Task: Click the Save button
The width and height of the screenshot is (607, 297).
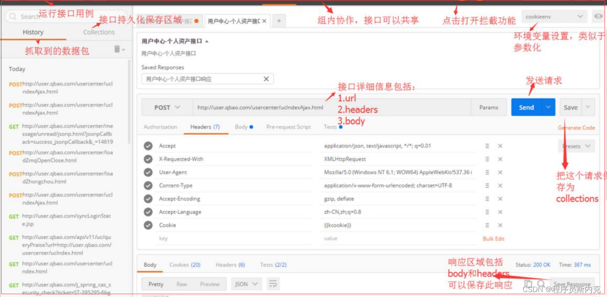Action: pyautogui.click(x=570, y=107)
